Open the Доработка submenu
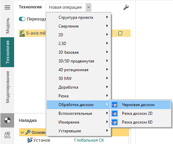Image resolution: width=173 pixels, height=144 pixels. coord(79,87)
